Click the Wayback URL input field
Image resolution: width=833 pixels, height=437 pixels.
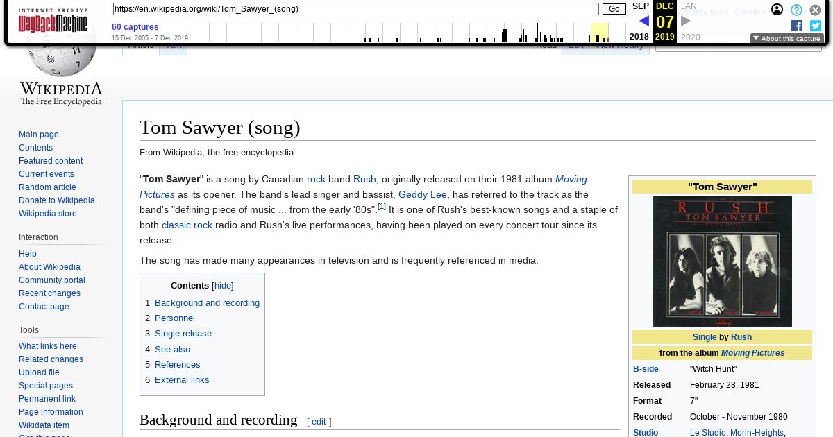pyautogui.click(x=355, y=9)
